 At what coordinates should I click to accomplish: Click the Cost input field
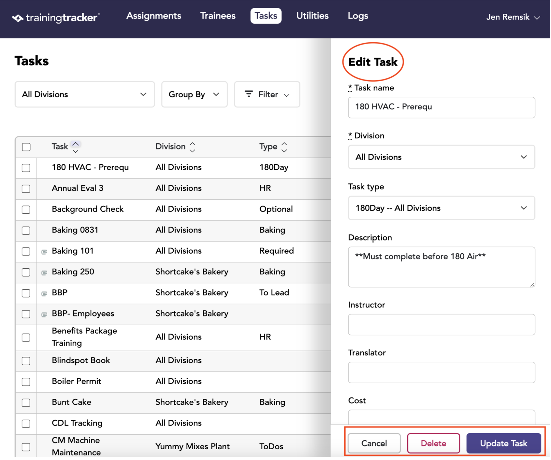(x=441, y=417)
